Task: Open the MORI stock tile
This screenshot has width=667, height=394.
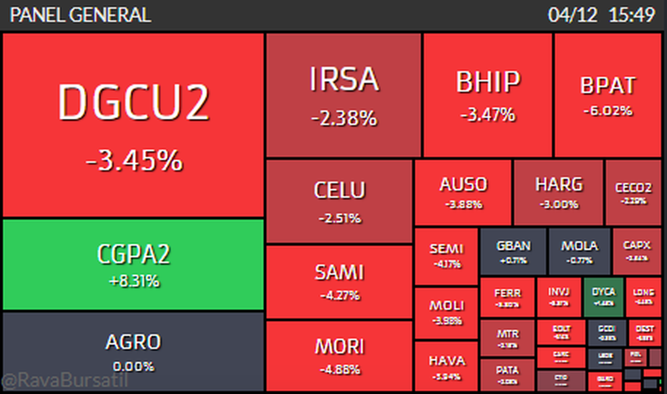Action: click(x=339, y=356)
